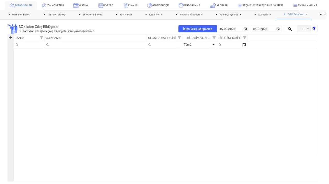Open calendar in Bildirim Tarihi filter
Viewport: 329px width, 184px height.
244,45
